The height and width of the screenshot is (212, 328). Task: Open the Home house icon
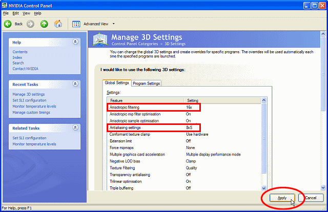[x=58, y=24]
